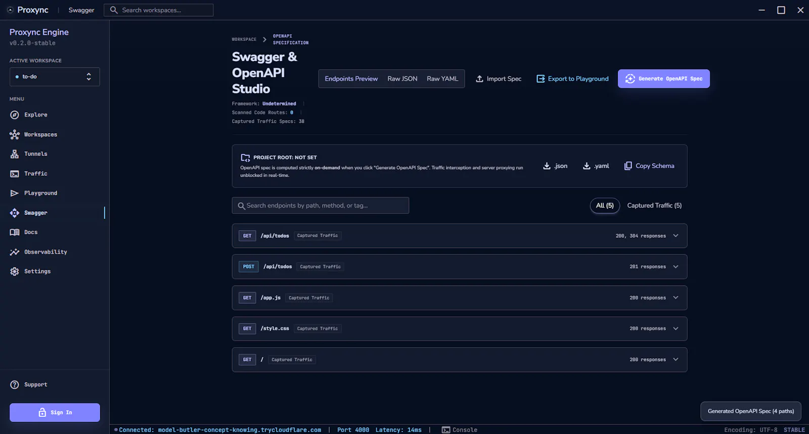Click the Sign In label
This screenshot has width=809, height=434.
[x=61, y=413]
